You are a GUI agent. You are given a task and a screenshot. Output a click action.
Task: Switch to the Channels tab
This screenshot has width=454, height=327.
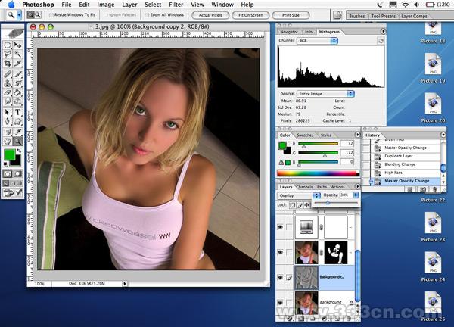point(304,186)
